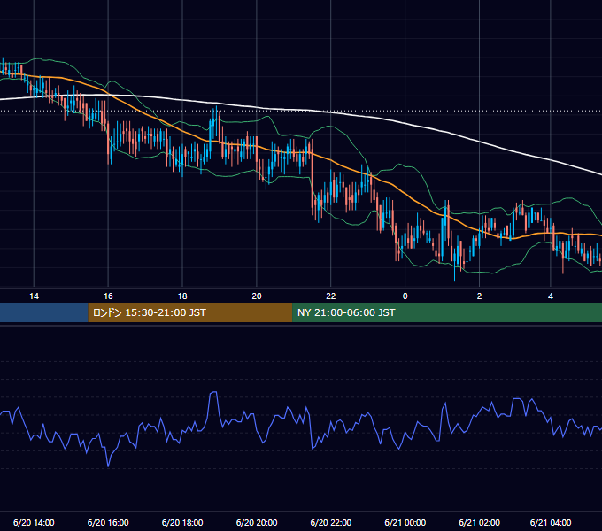Click the hour label 16 on price chart axis
Viewport: 602px width, 531px height.
(108, 296)
